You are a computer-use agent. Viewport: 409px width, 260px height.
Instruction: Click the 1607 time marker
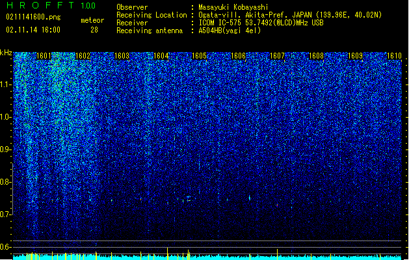coord(277,56)
